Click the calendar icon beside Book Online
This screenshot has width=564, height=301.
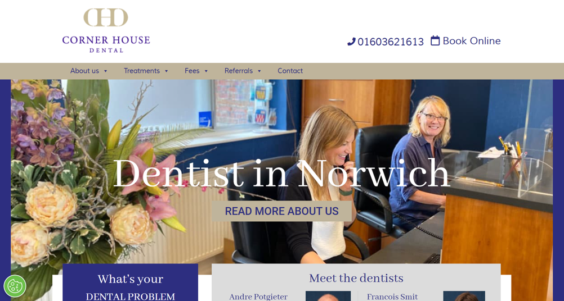click(x=435, y=40)
